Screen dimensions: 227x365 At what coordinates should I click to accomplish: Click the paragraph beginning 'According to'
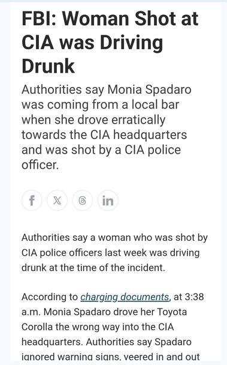pos(113,327)
